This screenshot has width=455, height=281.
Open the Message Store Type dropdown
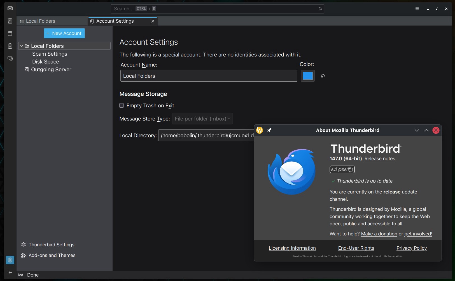[202, 119]
